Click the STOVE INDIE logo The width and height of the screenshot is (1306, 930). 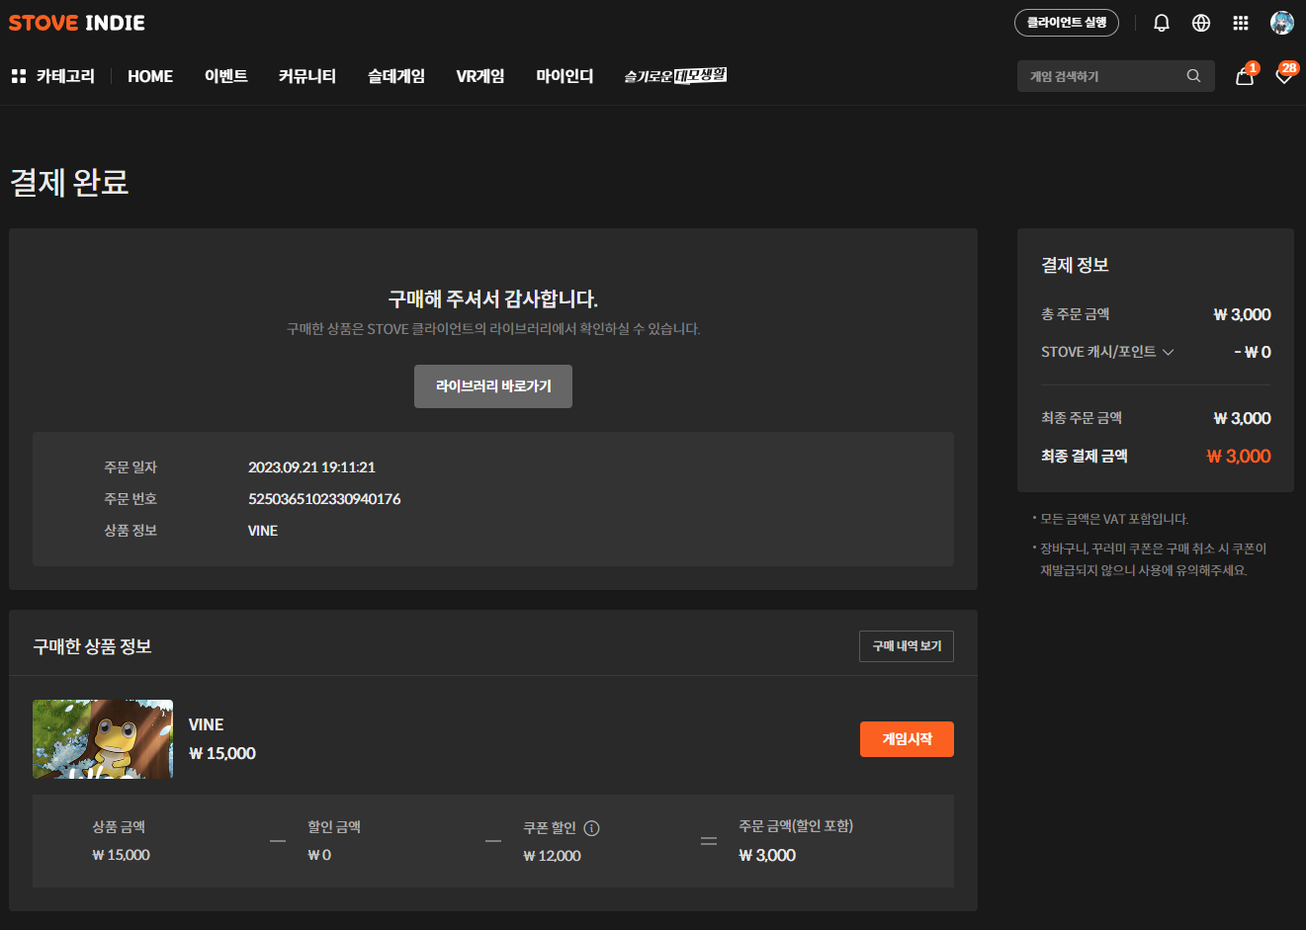click(77, 23)
